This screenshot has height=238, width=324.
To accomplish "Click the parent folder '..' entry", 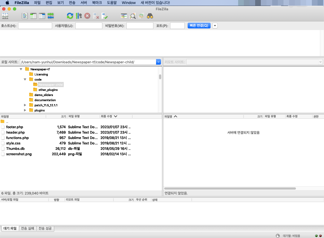I will 7,122.
